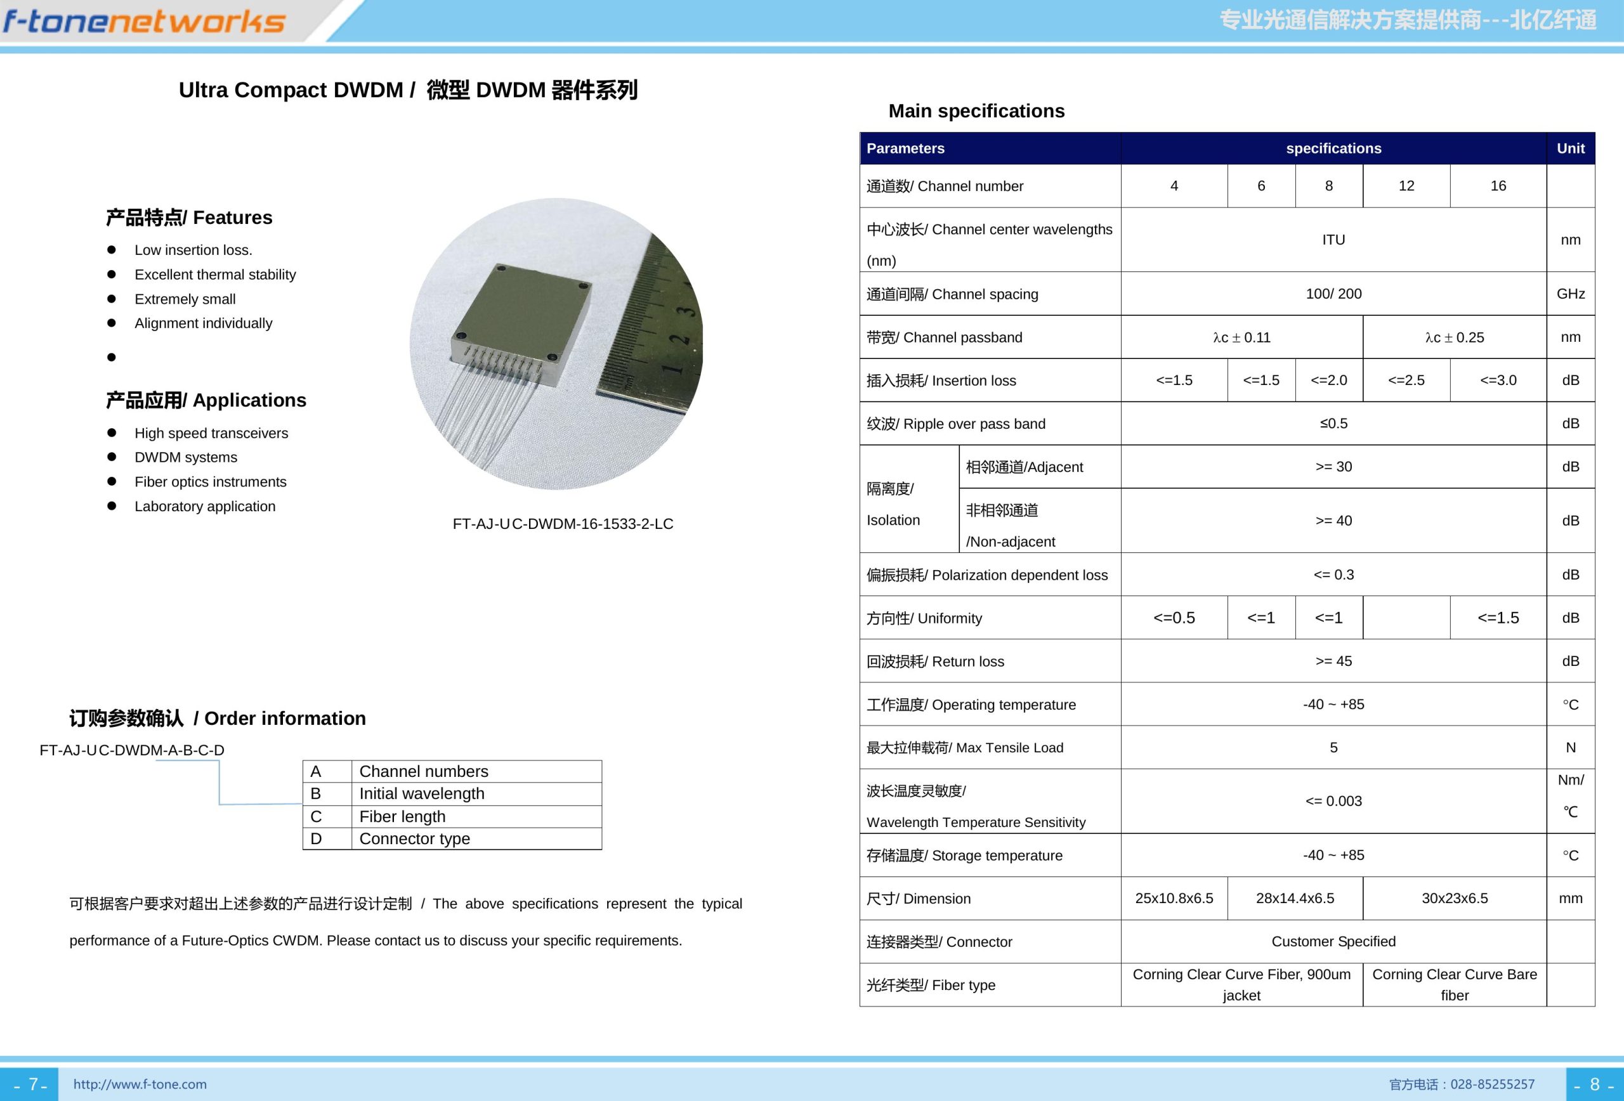Click the 'Storage temperature' row label
The width and height of the screenshot is (1624, 1101).
point(990,855)
